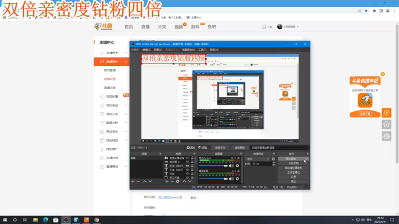The height and width of the screenshot is (224, 399).
Task: Open the 场景集合(S) menu in OBS
Action: (189, 50)
